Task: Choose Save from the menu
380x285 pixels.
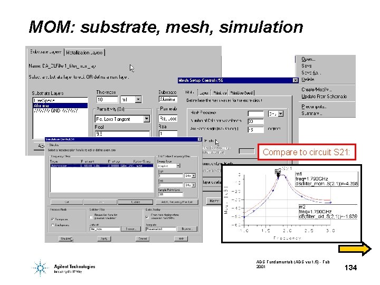Action: [307, 65]
